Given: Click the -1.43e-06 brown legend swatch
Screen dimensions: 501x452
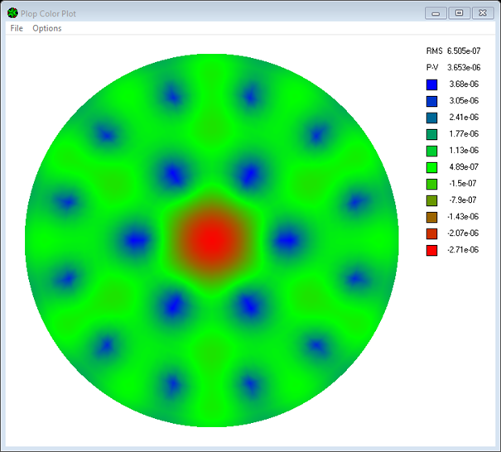Looking at the screenshot, I should pyautogui.click(x=431, y=217).
